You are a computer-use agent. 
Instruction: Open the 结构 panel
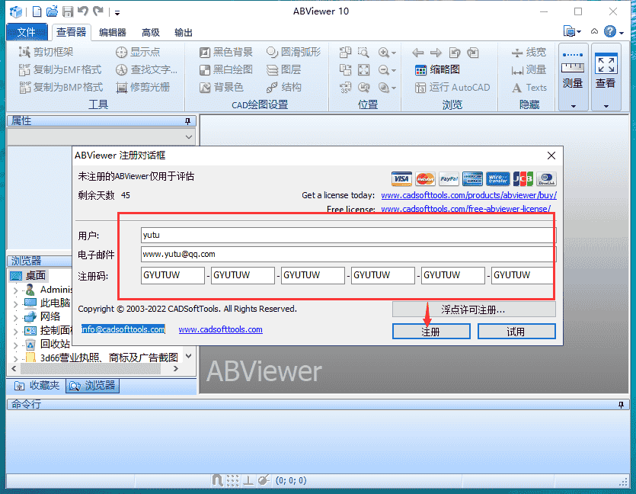click(283, 87)
